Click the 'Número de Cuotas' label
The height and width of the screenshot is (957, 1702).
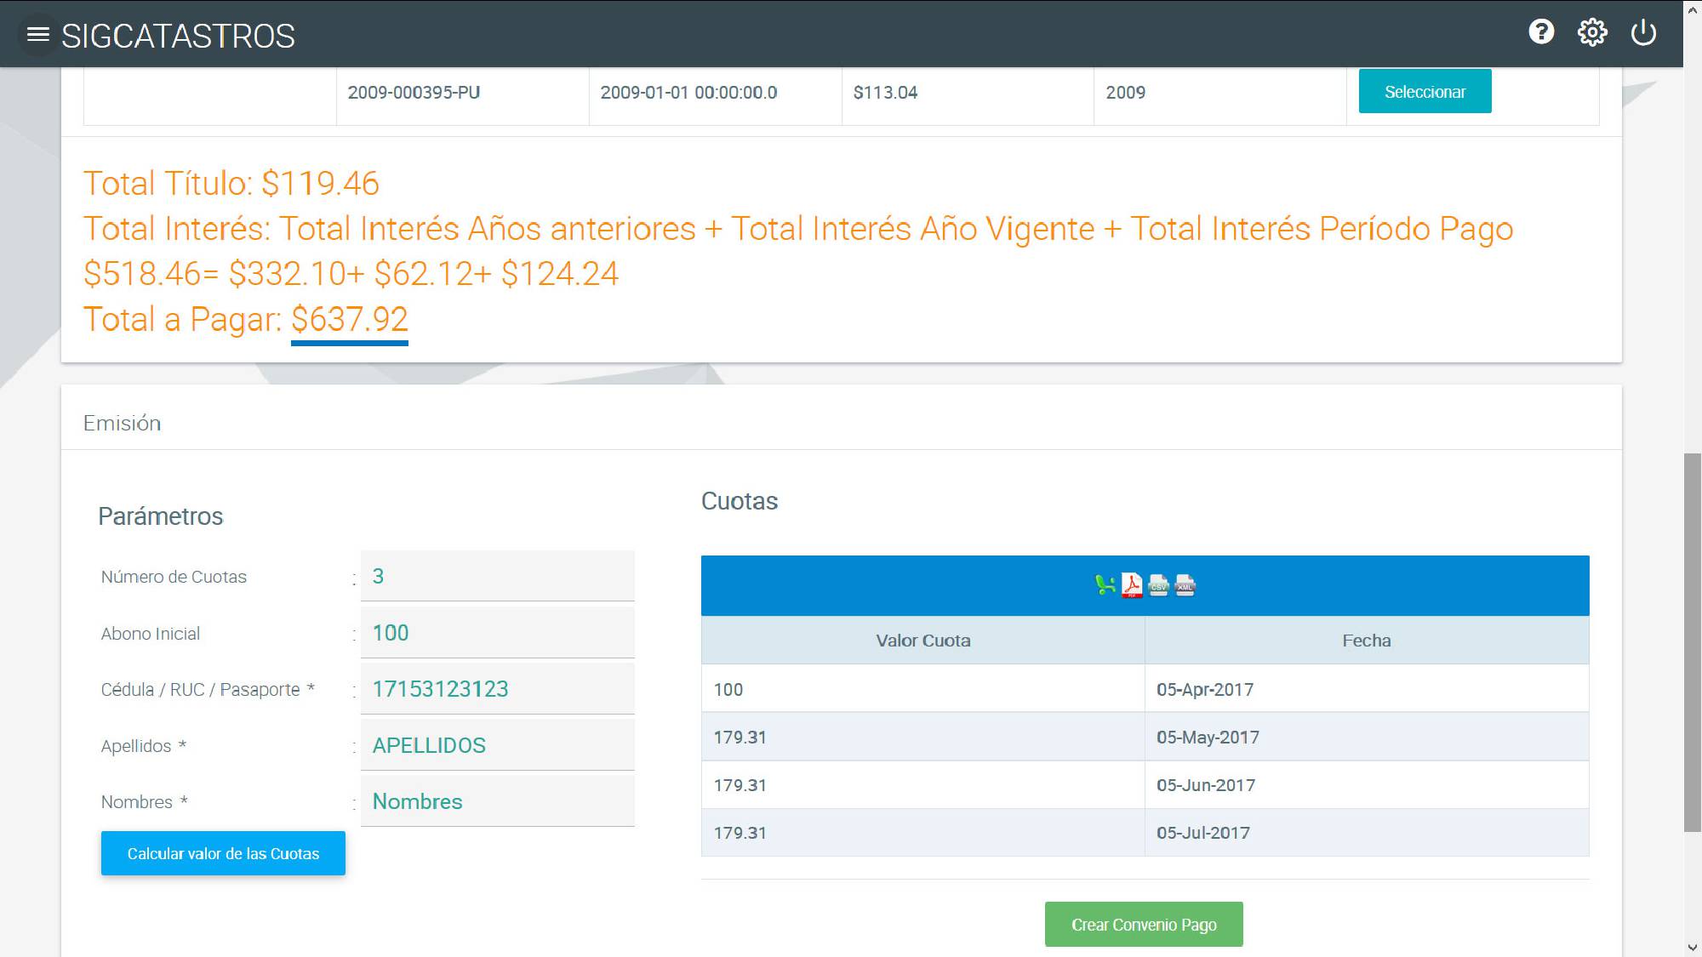(x=174, y=577)
